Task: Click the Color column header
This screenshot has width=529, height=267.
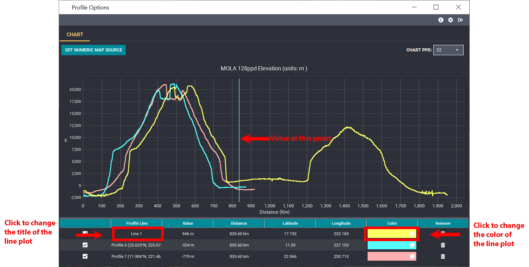Action: click(392, 223)
